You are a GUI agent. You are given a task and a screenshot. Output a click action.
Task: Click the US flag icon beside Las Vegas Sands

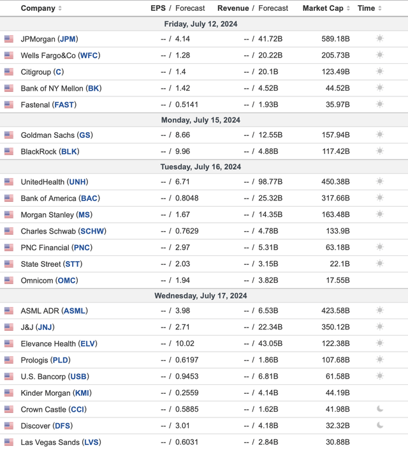(x=9, y=442)
